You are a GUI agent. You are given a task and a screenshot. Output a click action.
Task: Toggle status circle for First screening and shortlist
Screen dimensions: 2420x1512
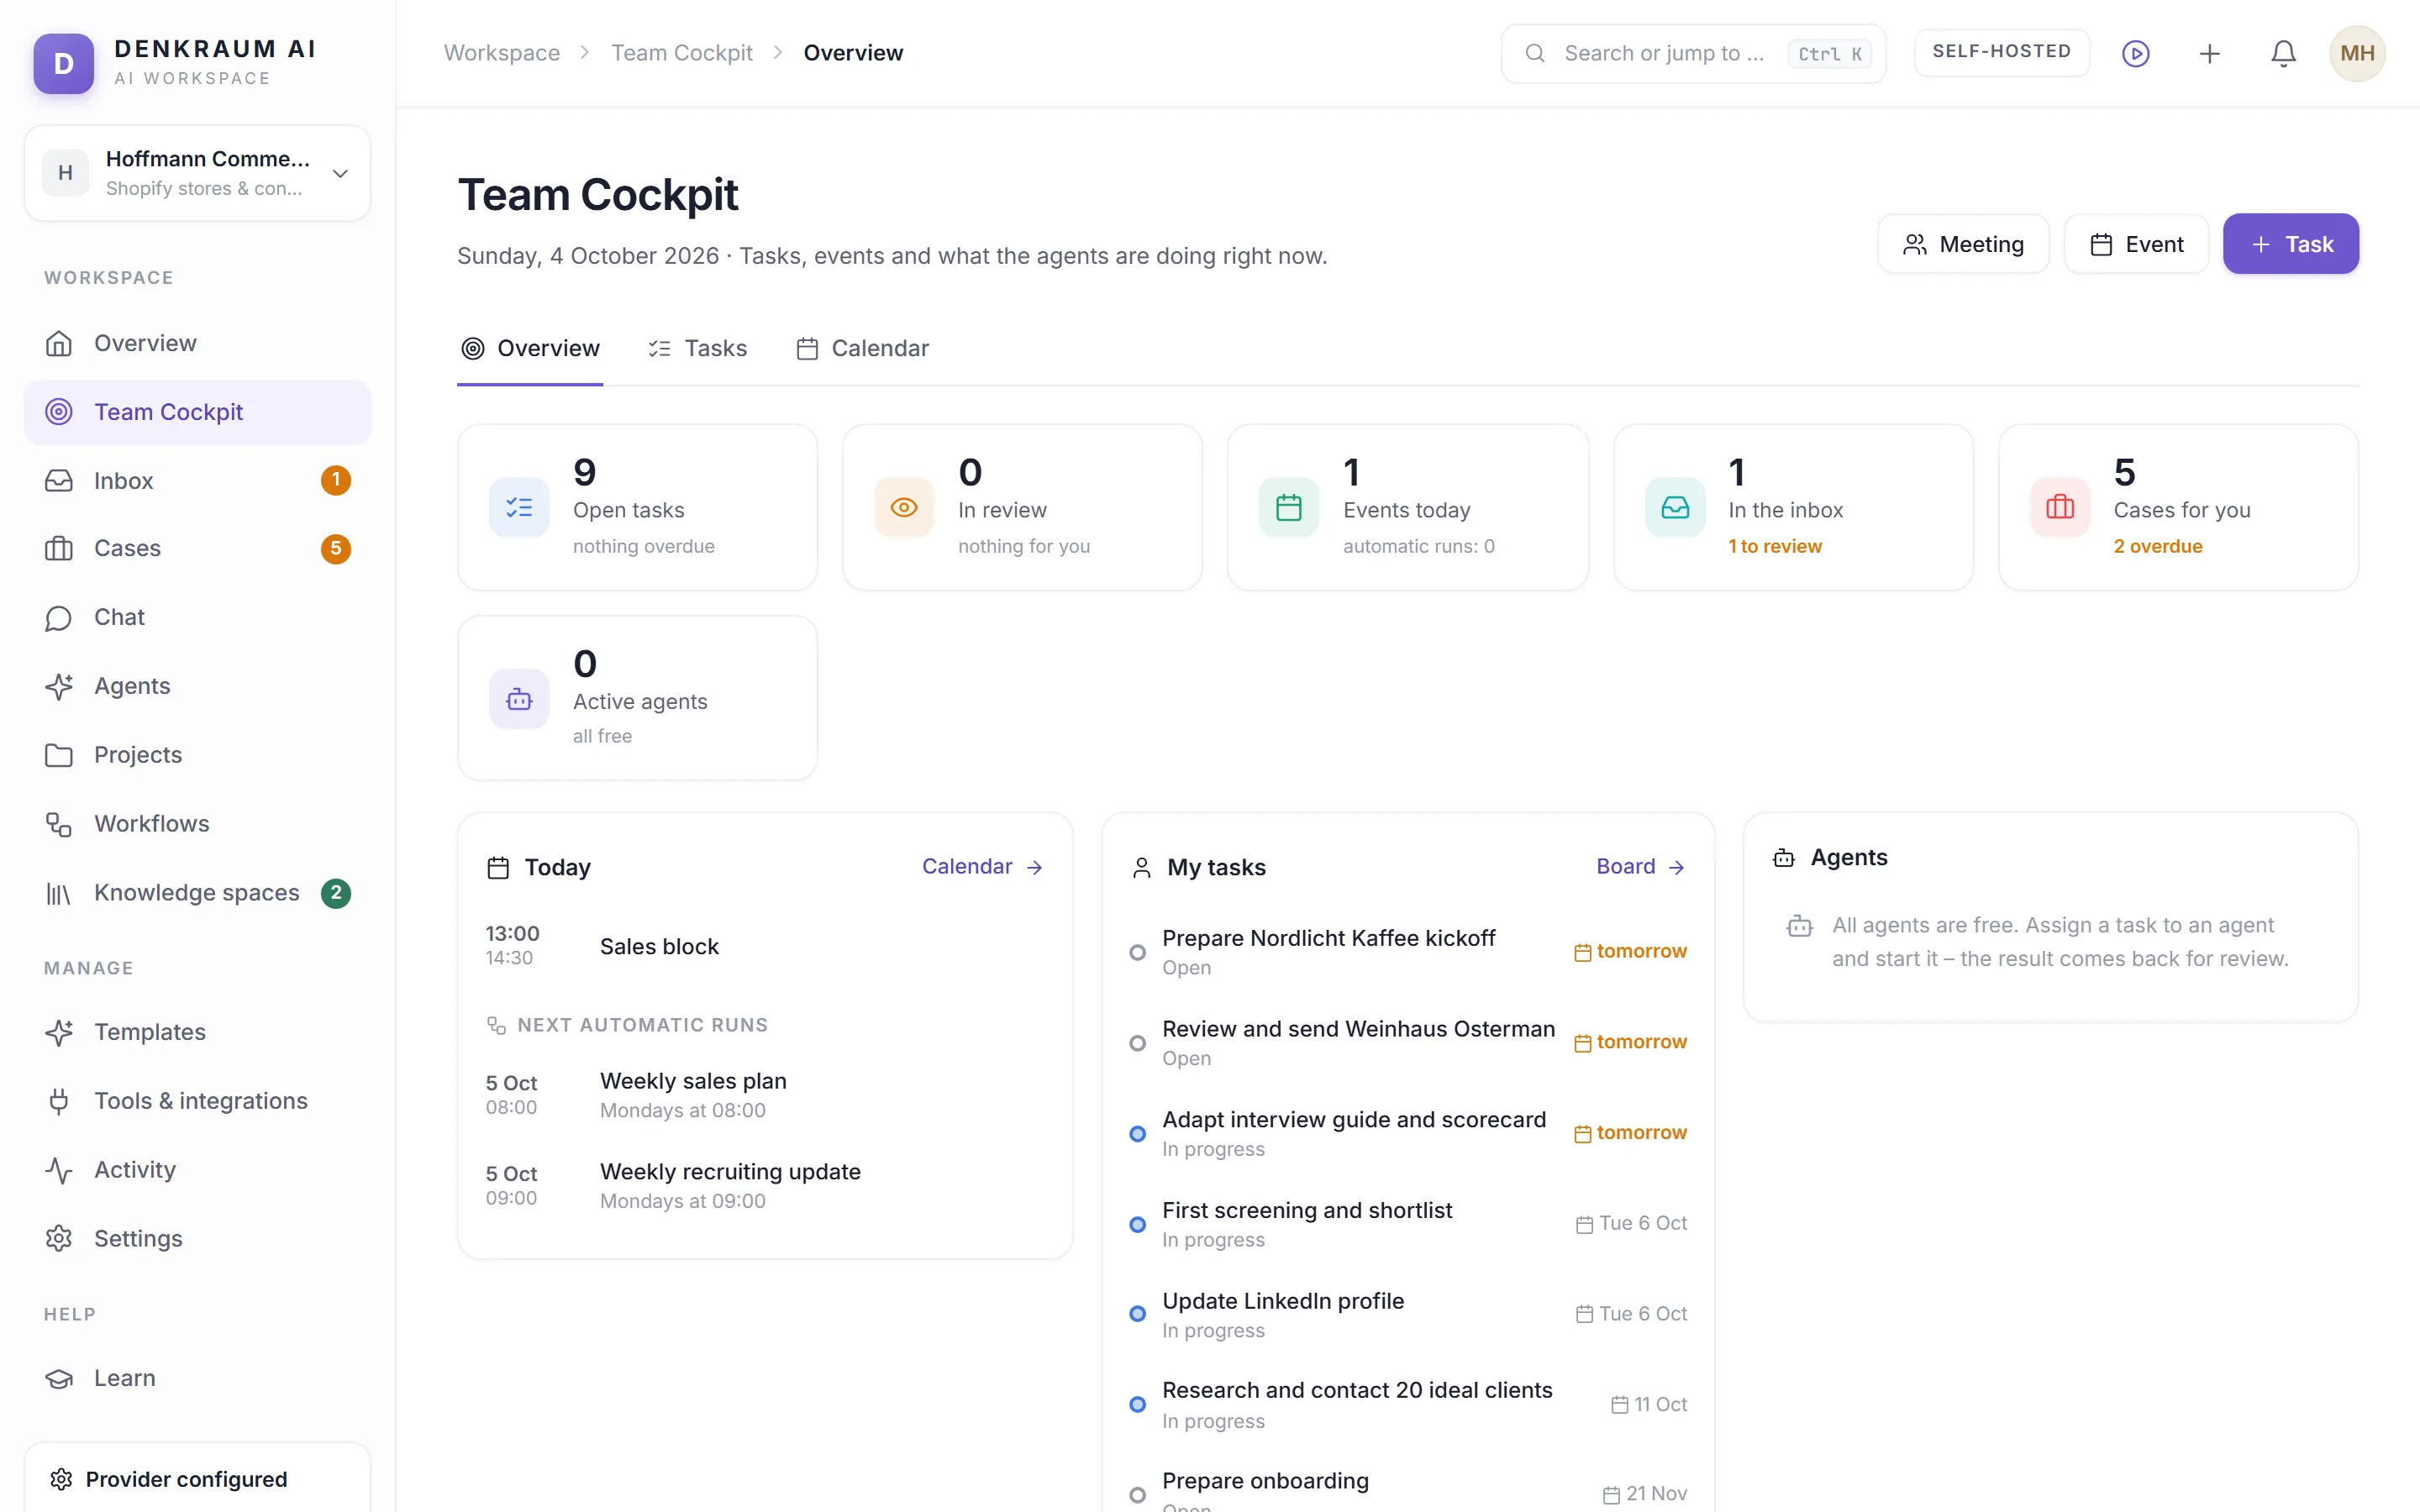point(1137,1224)
